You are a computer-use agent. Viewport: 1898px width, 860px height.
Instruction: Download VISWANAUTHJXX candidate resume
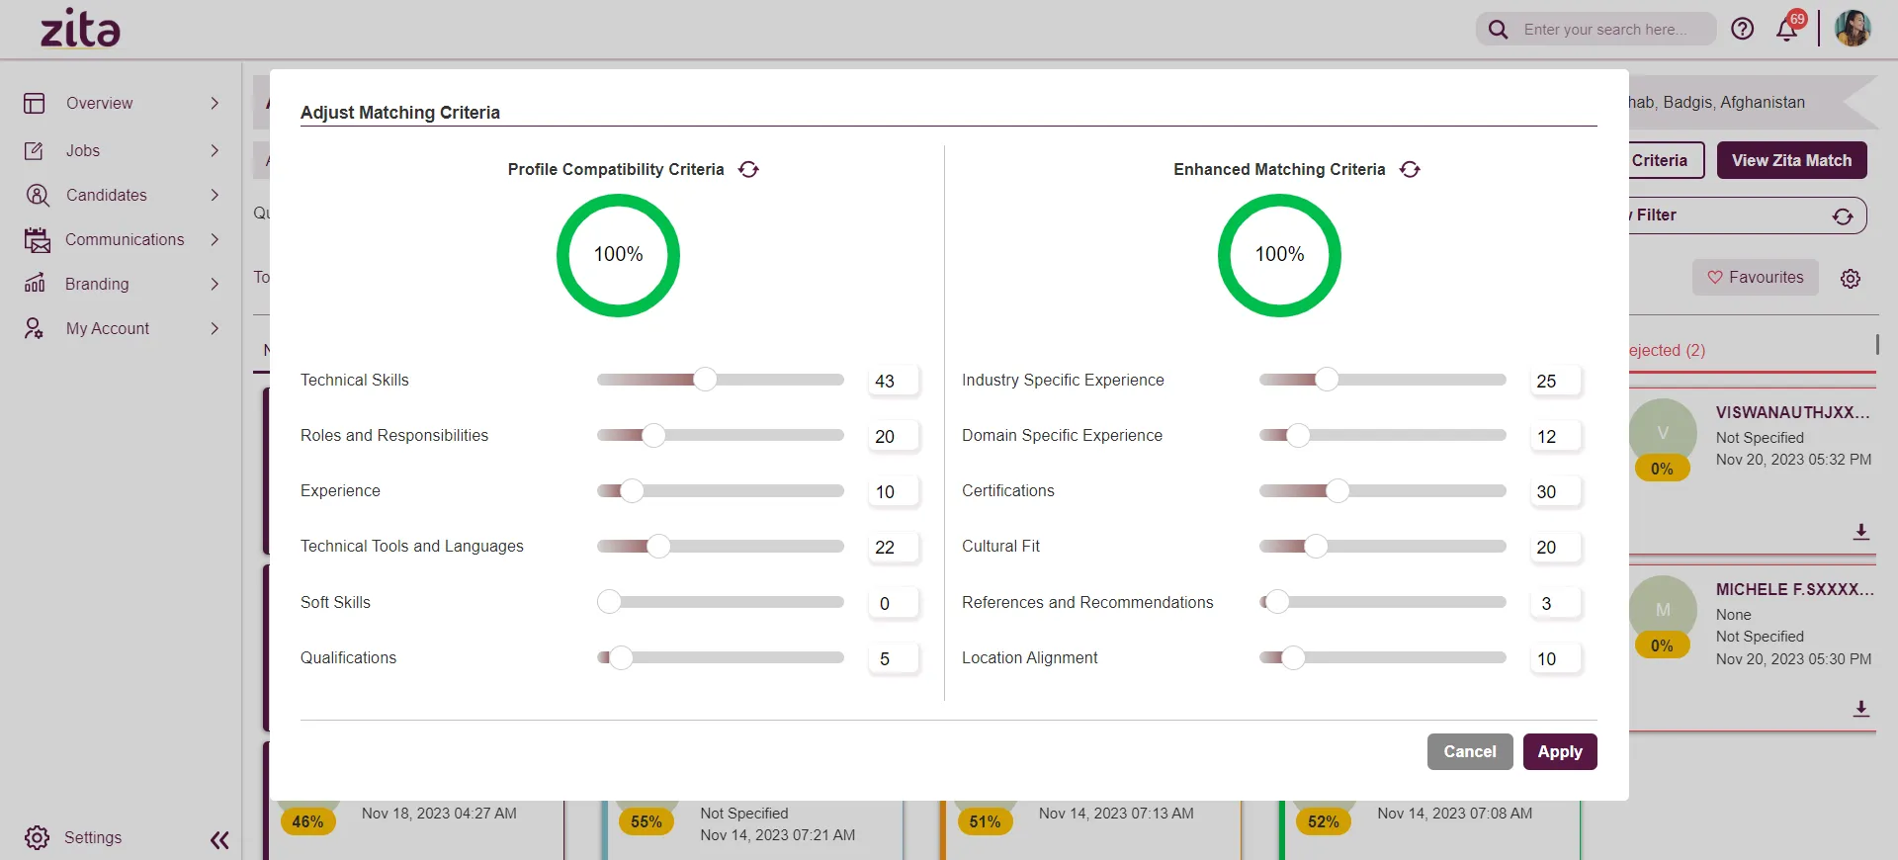tap(1861, 532)
